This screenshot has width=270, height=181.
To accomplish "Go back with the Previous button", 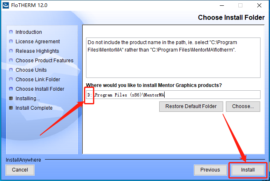I will coord(210,170).
